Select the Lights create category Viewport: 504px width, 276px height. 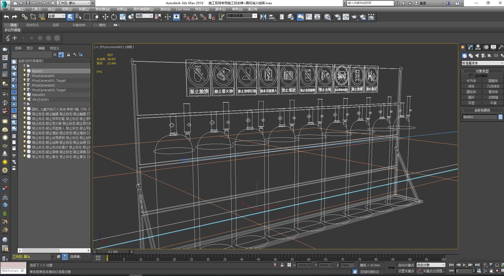tap(477, 56)
